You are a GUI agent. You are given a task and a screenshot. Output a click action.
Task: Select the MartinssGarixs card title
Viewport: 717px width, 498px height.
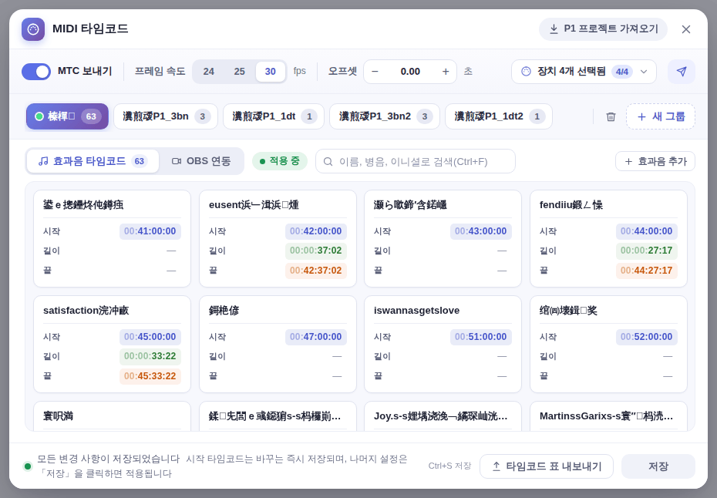[x=606, y=416]
